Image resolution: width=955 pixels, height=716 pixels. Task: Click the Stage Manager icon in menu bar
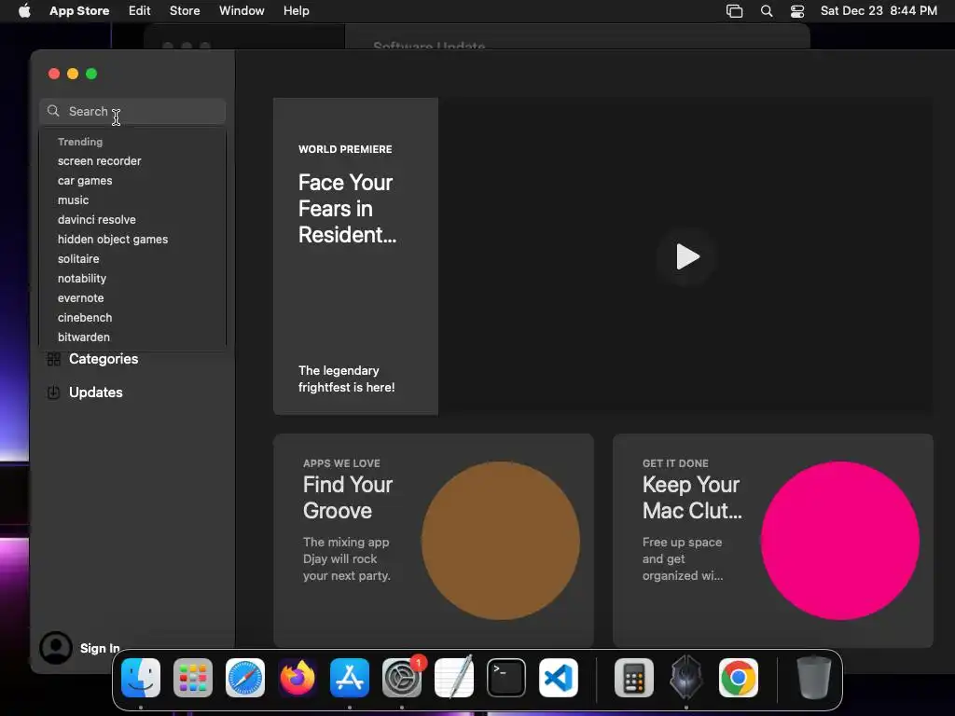point(735,11)
